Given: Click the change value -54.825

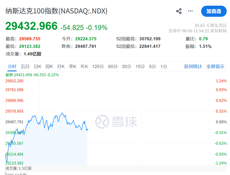Looking at the screenshot, I should pos(72,28).
